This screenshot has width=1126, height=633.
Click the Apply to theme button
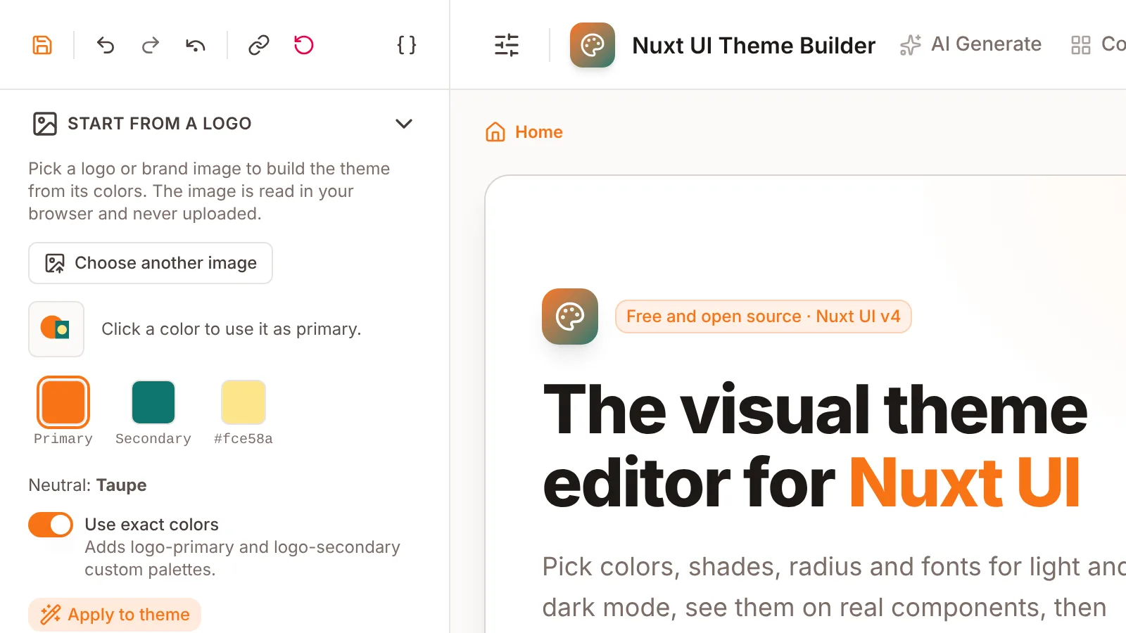coord(115,615)
